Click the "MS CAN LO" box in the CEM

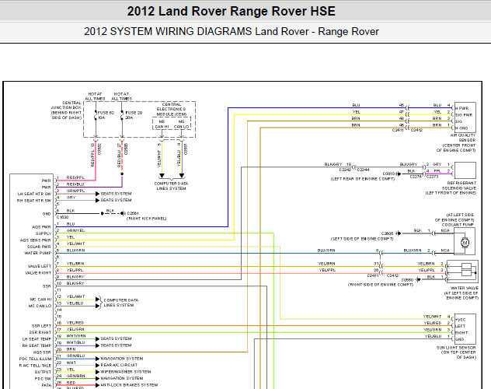coord(181,124)
